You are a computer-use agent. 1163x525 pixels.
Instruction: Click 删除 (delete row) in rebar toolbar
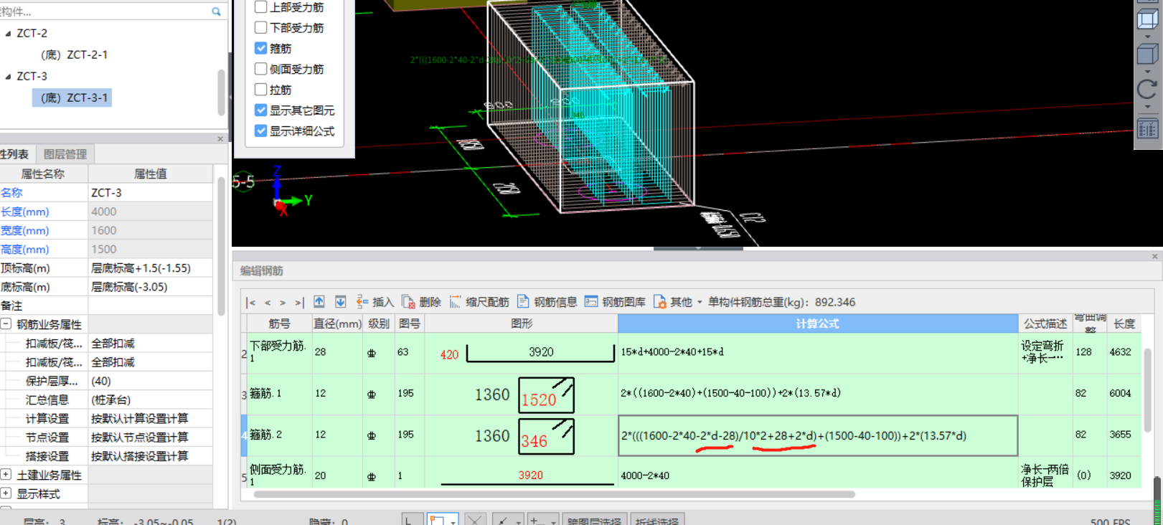pyautogui.click(x=421, y=302)
